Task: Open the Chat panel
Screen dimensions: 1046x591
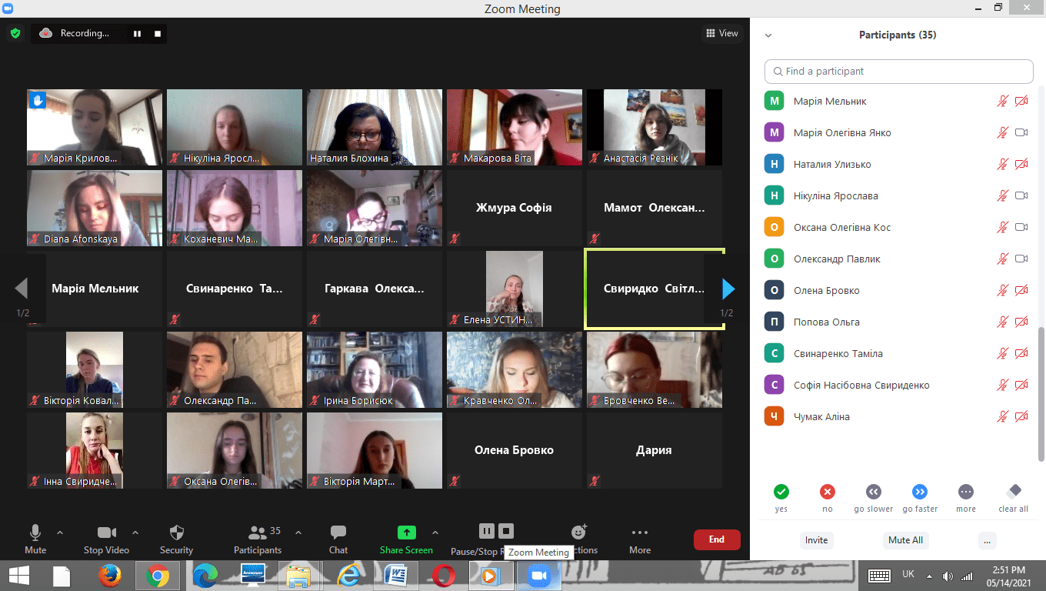Action: [x=338, y=533]
